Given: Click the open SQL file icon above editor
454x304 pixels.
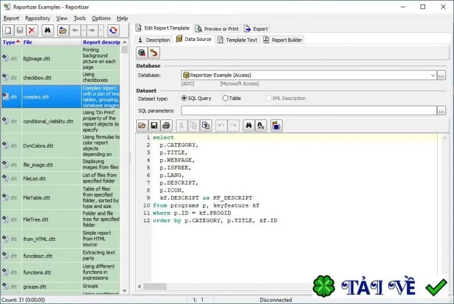Looking at the screenshot, I should click(x=142, y=126).
